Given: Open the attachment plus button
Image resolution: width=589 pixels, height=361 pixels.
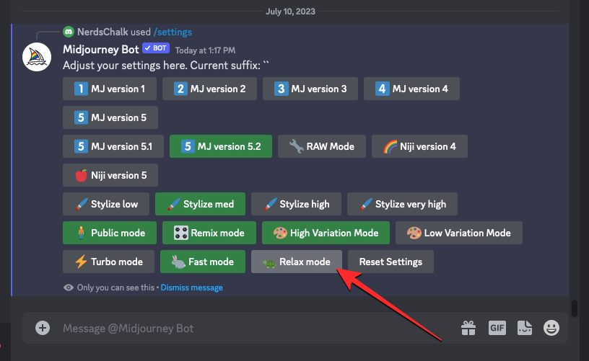Looking at the screenshot, I should click(43, 328).
